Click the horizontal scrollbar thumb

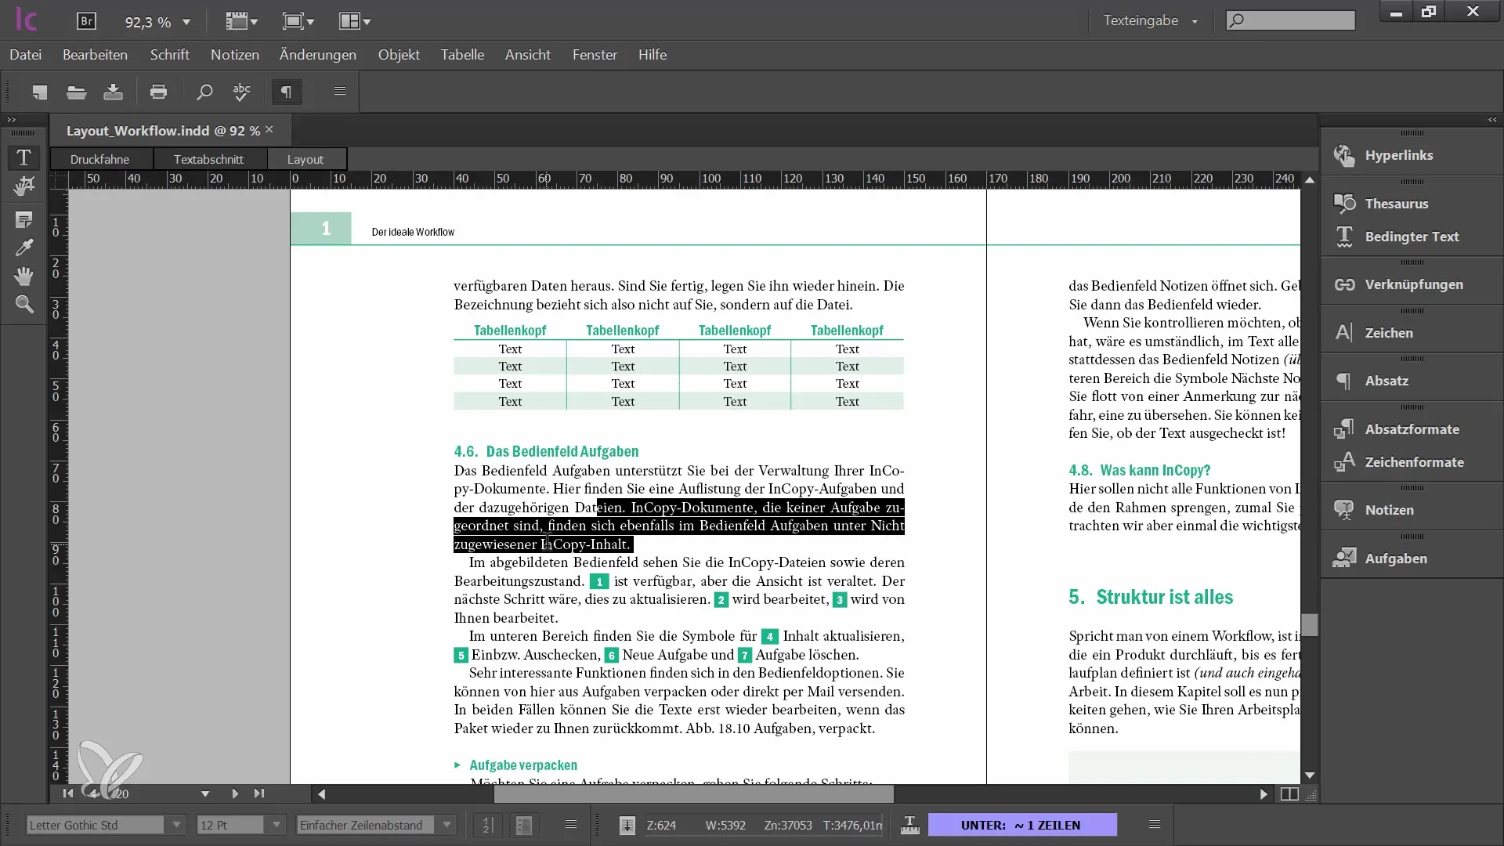(x=693, y=794)
